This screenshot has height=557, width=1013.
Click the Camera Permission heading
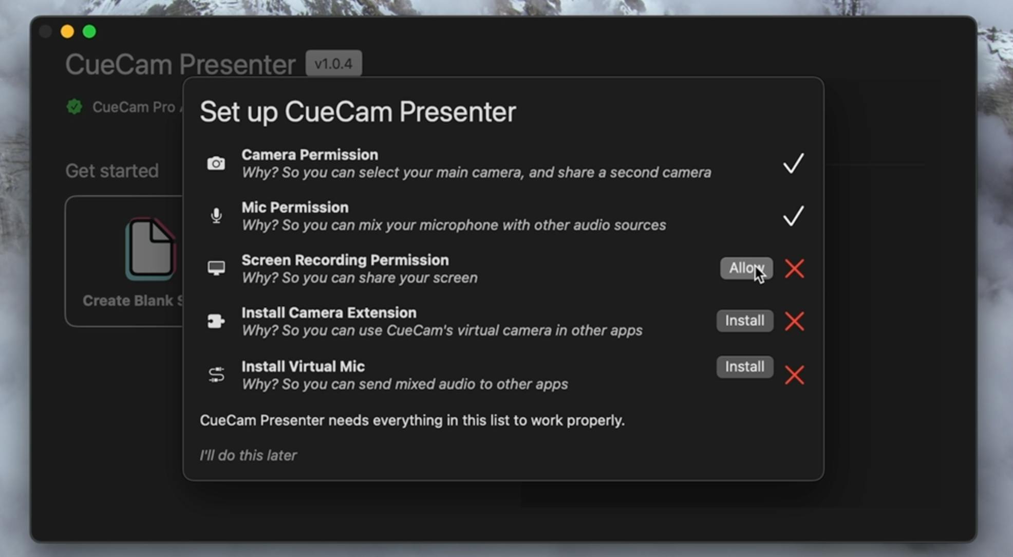[310, 155]
